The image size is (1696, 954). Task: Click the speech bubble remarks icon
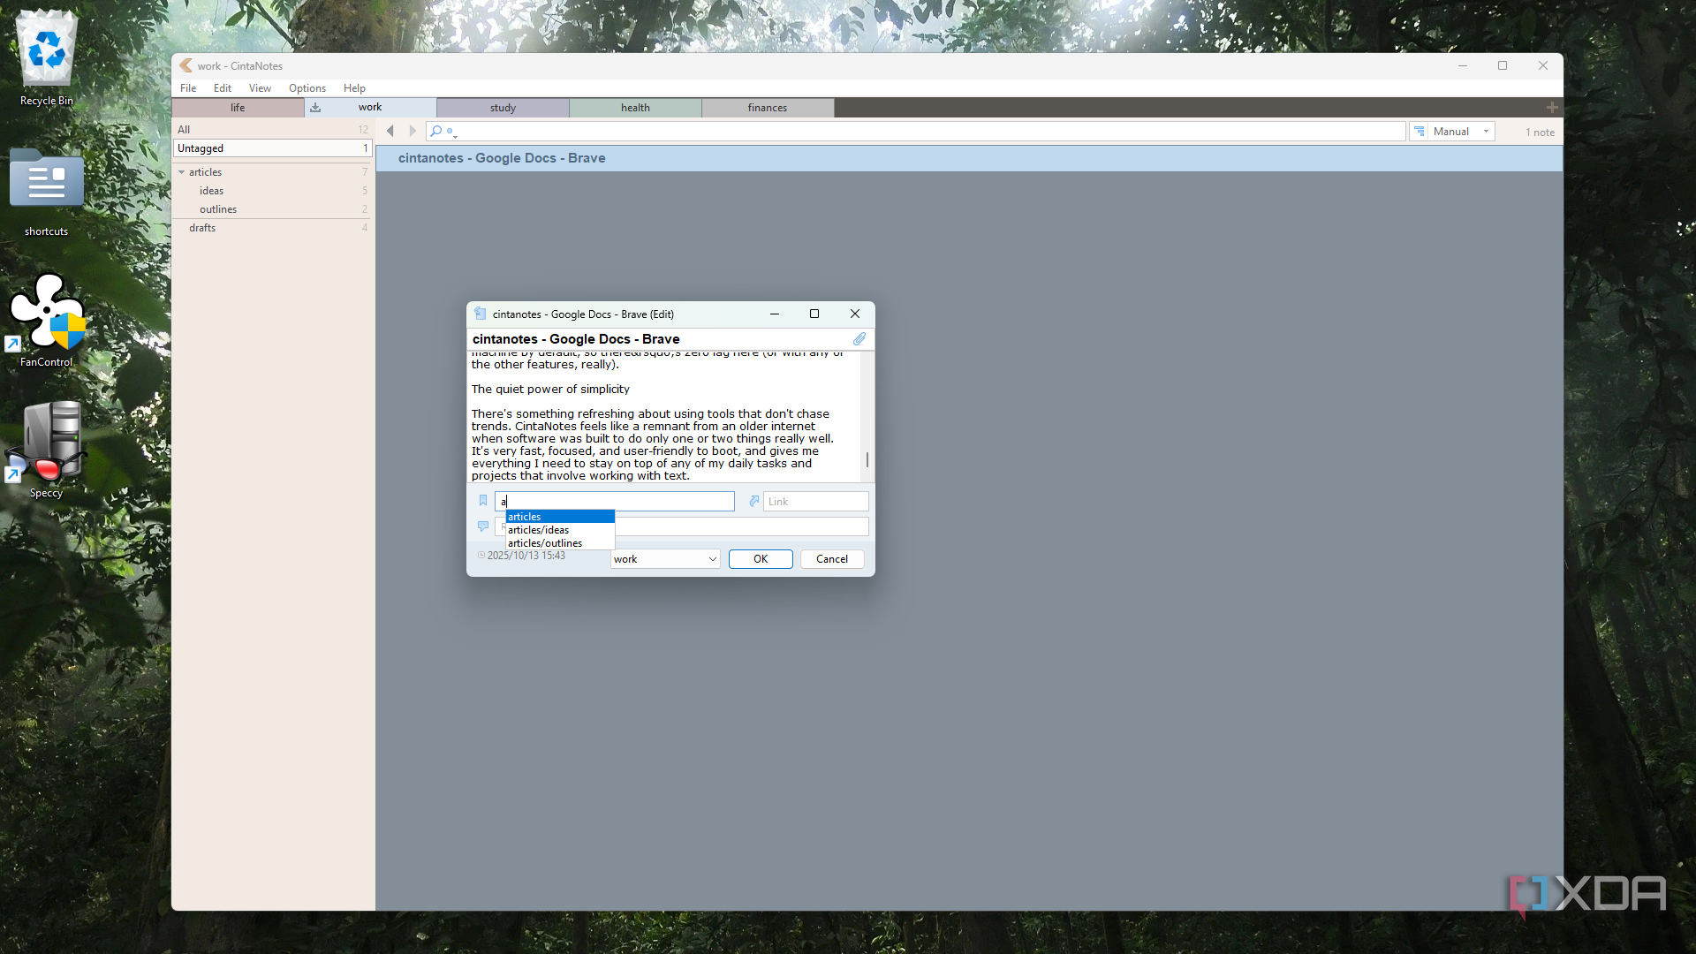tap(483, 526)
